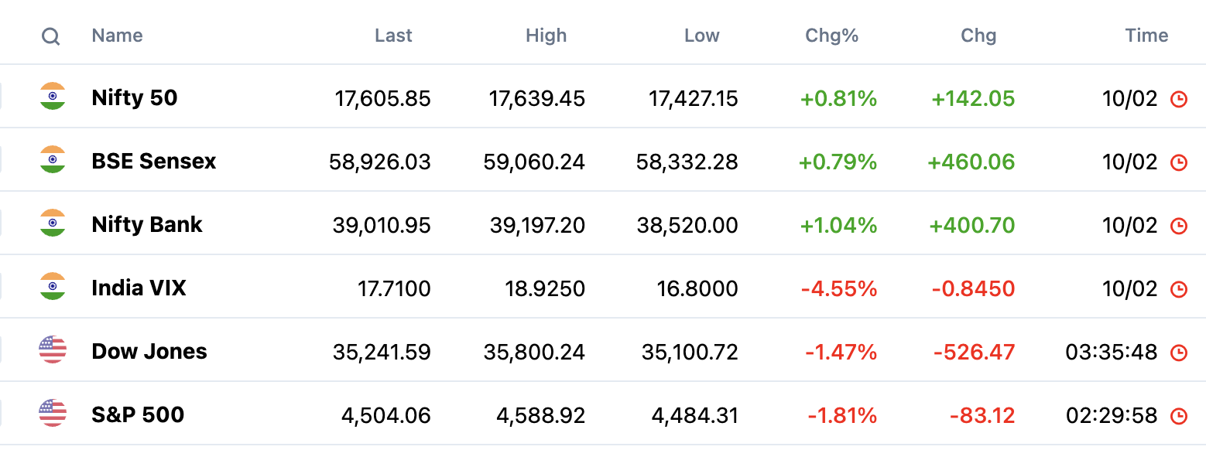Click the India flag beside Nifty 50

coord(53,96)
